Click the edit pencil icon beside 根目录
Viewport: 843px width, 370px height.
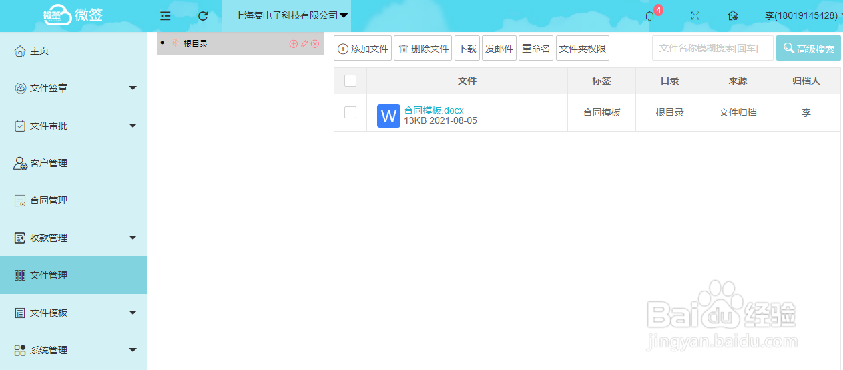click(304, 44)
